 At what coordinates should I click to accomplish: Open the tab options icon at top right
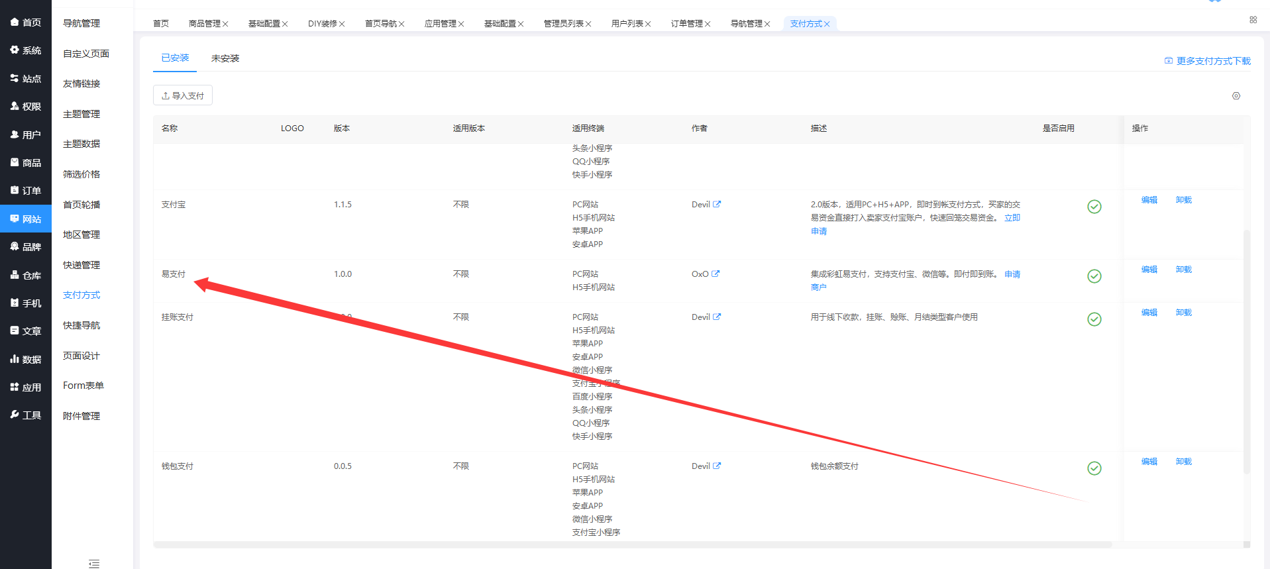[x=1253, y=20]
